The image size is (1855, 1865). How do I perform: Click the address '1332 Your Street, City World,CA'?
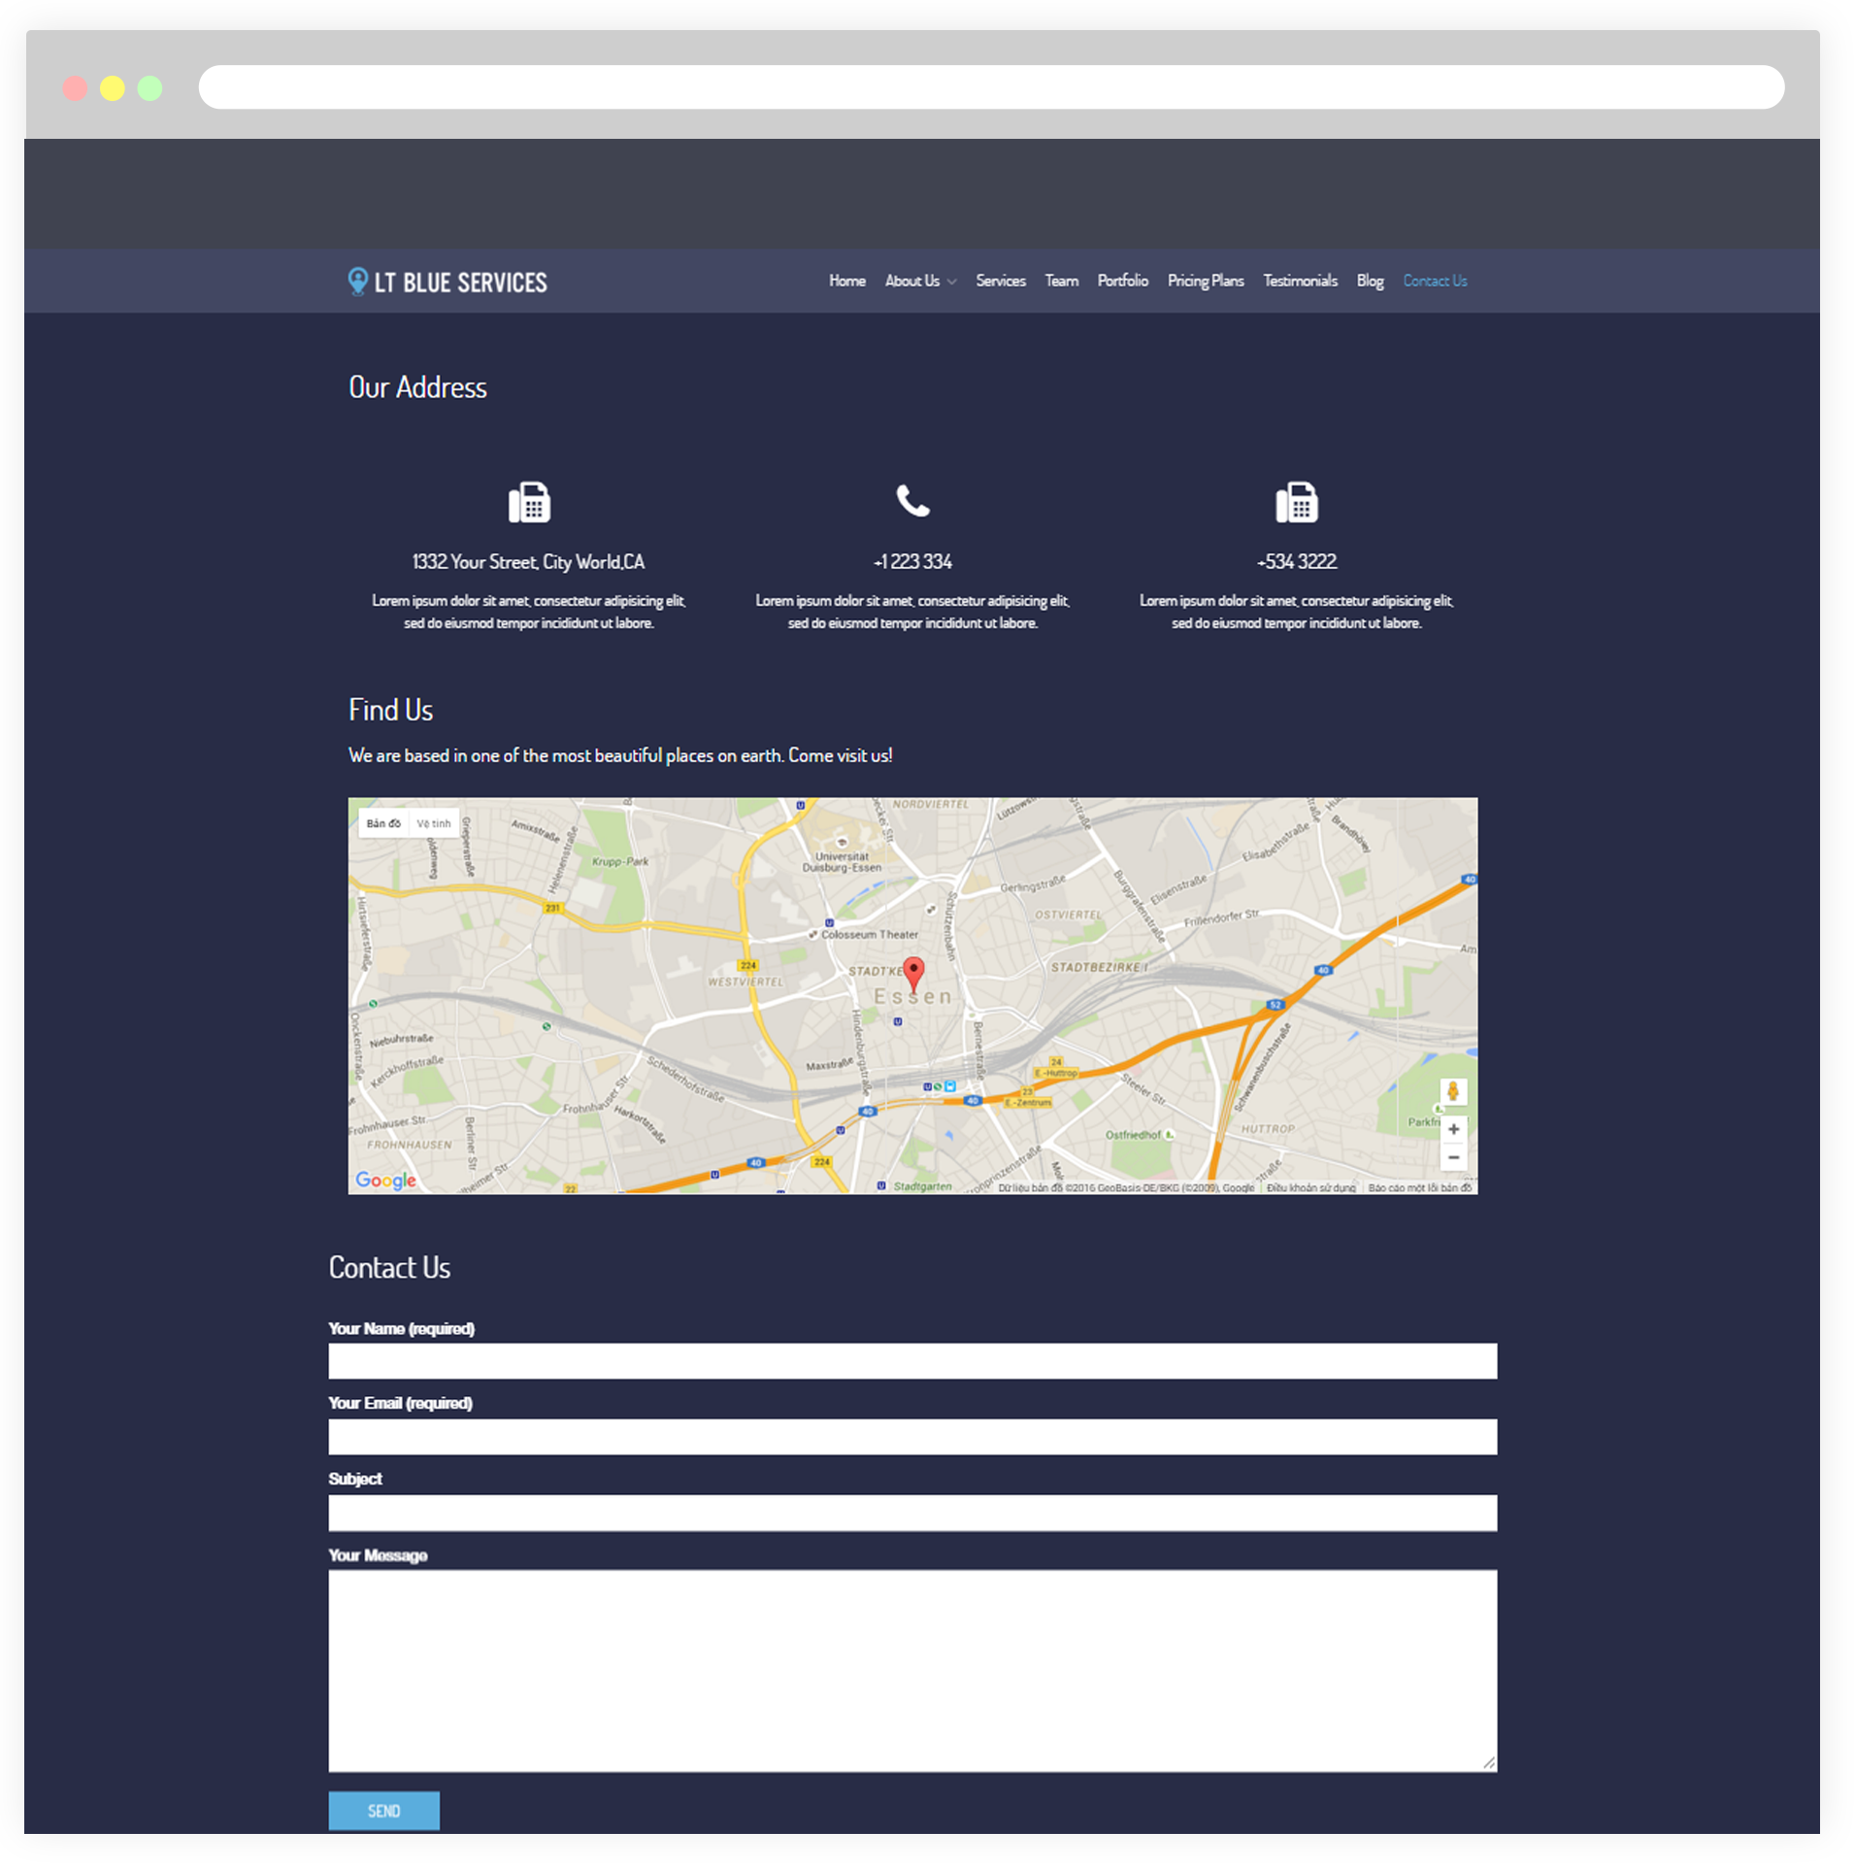[x=528, y=562]
